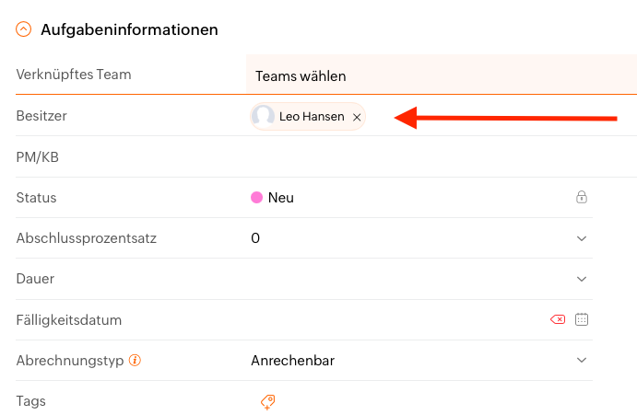Remove Leo Hansen from Besitzer
This screenshot has width=637, height=415.
coord(357,117)
